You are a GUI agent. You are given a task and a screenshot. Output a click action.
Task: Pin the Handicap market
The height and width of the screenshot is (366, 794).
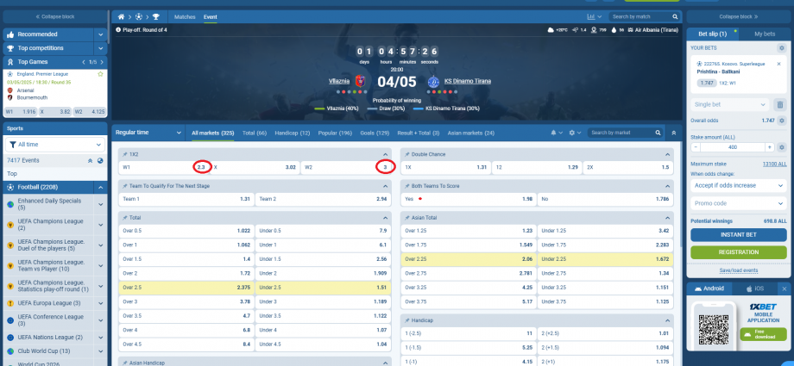(x=407, y=320)
